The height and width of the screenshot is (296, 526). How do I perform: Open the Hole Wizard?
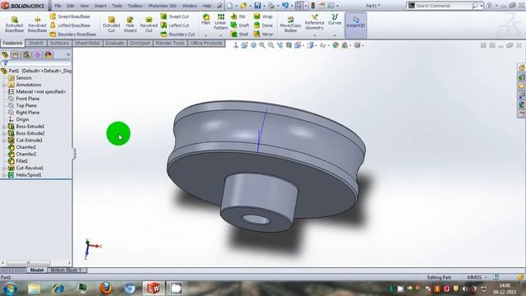130,25
